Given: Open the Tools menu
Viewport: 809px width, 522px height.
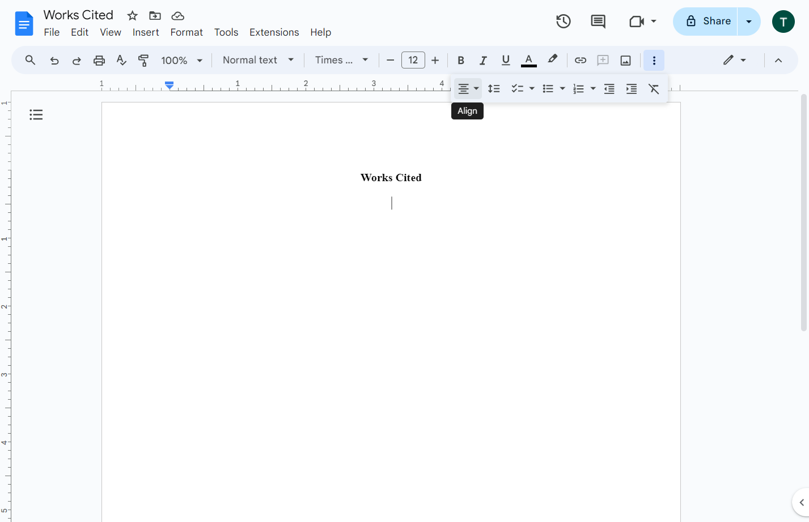Looking at the screenshot, I should point(226,32).
